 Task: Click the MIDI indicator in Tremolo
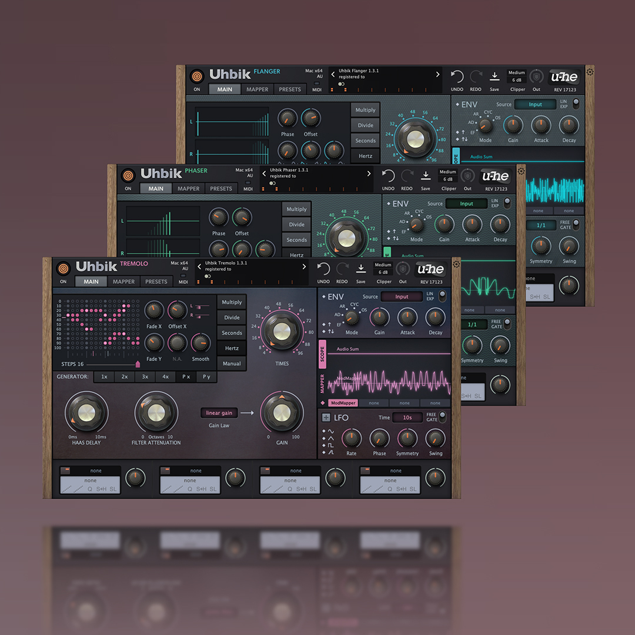click(x=183, y=276)
